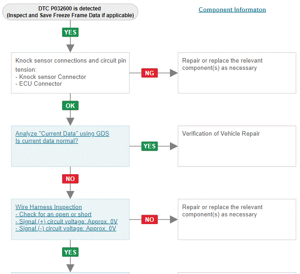Click the green YES badge toward Verification box
300x274 pixels.
(150, 146)
